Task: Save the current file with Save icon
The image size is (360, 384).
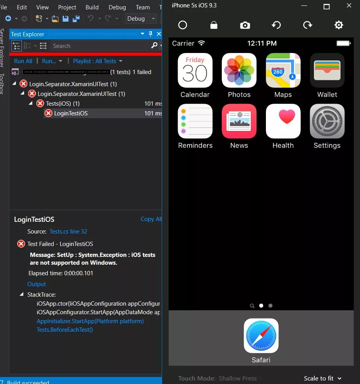Action: (x=66, y=19)
